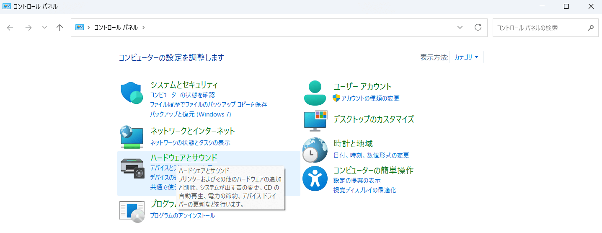Click the Clock and Region globe icon
This screenshot has width=602, height=233.
click(x=315, y=150)
